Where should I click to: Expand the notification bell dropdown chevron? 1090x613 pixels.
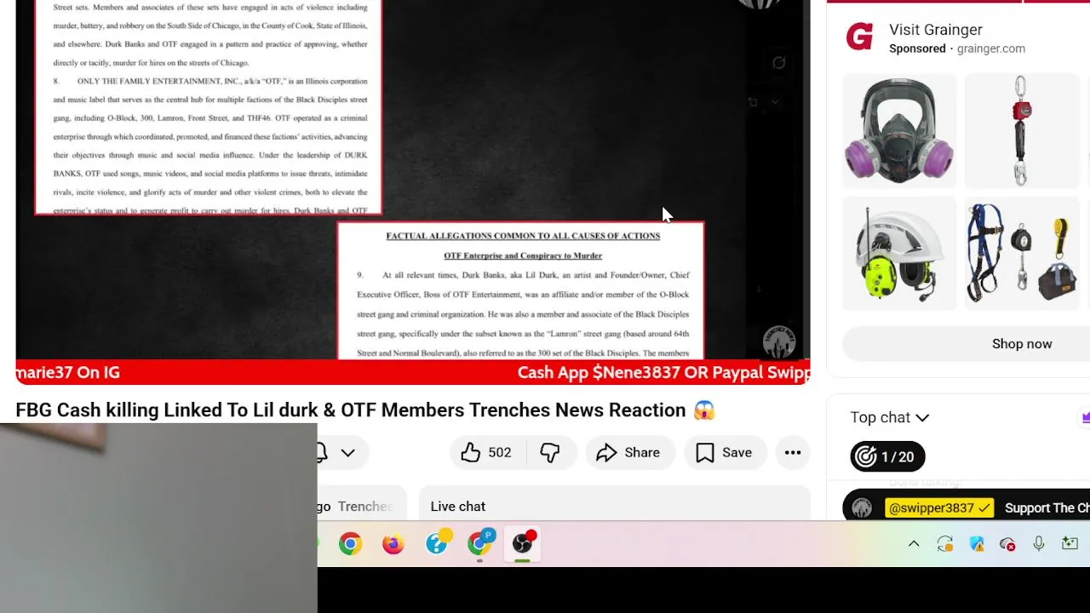tap(348, 453)
